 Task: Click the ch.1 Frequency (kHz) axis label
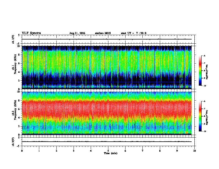(x=14, y=68)
